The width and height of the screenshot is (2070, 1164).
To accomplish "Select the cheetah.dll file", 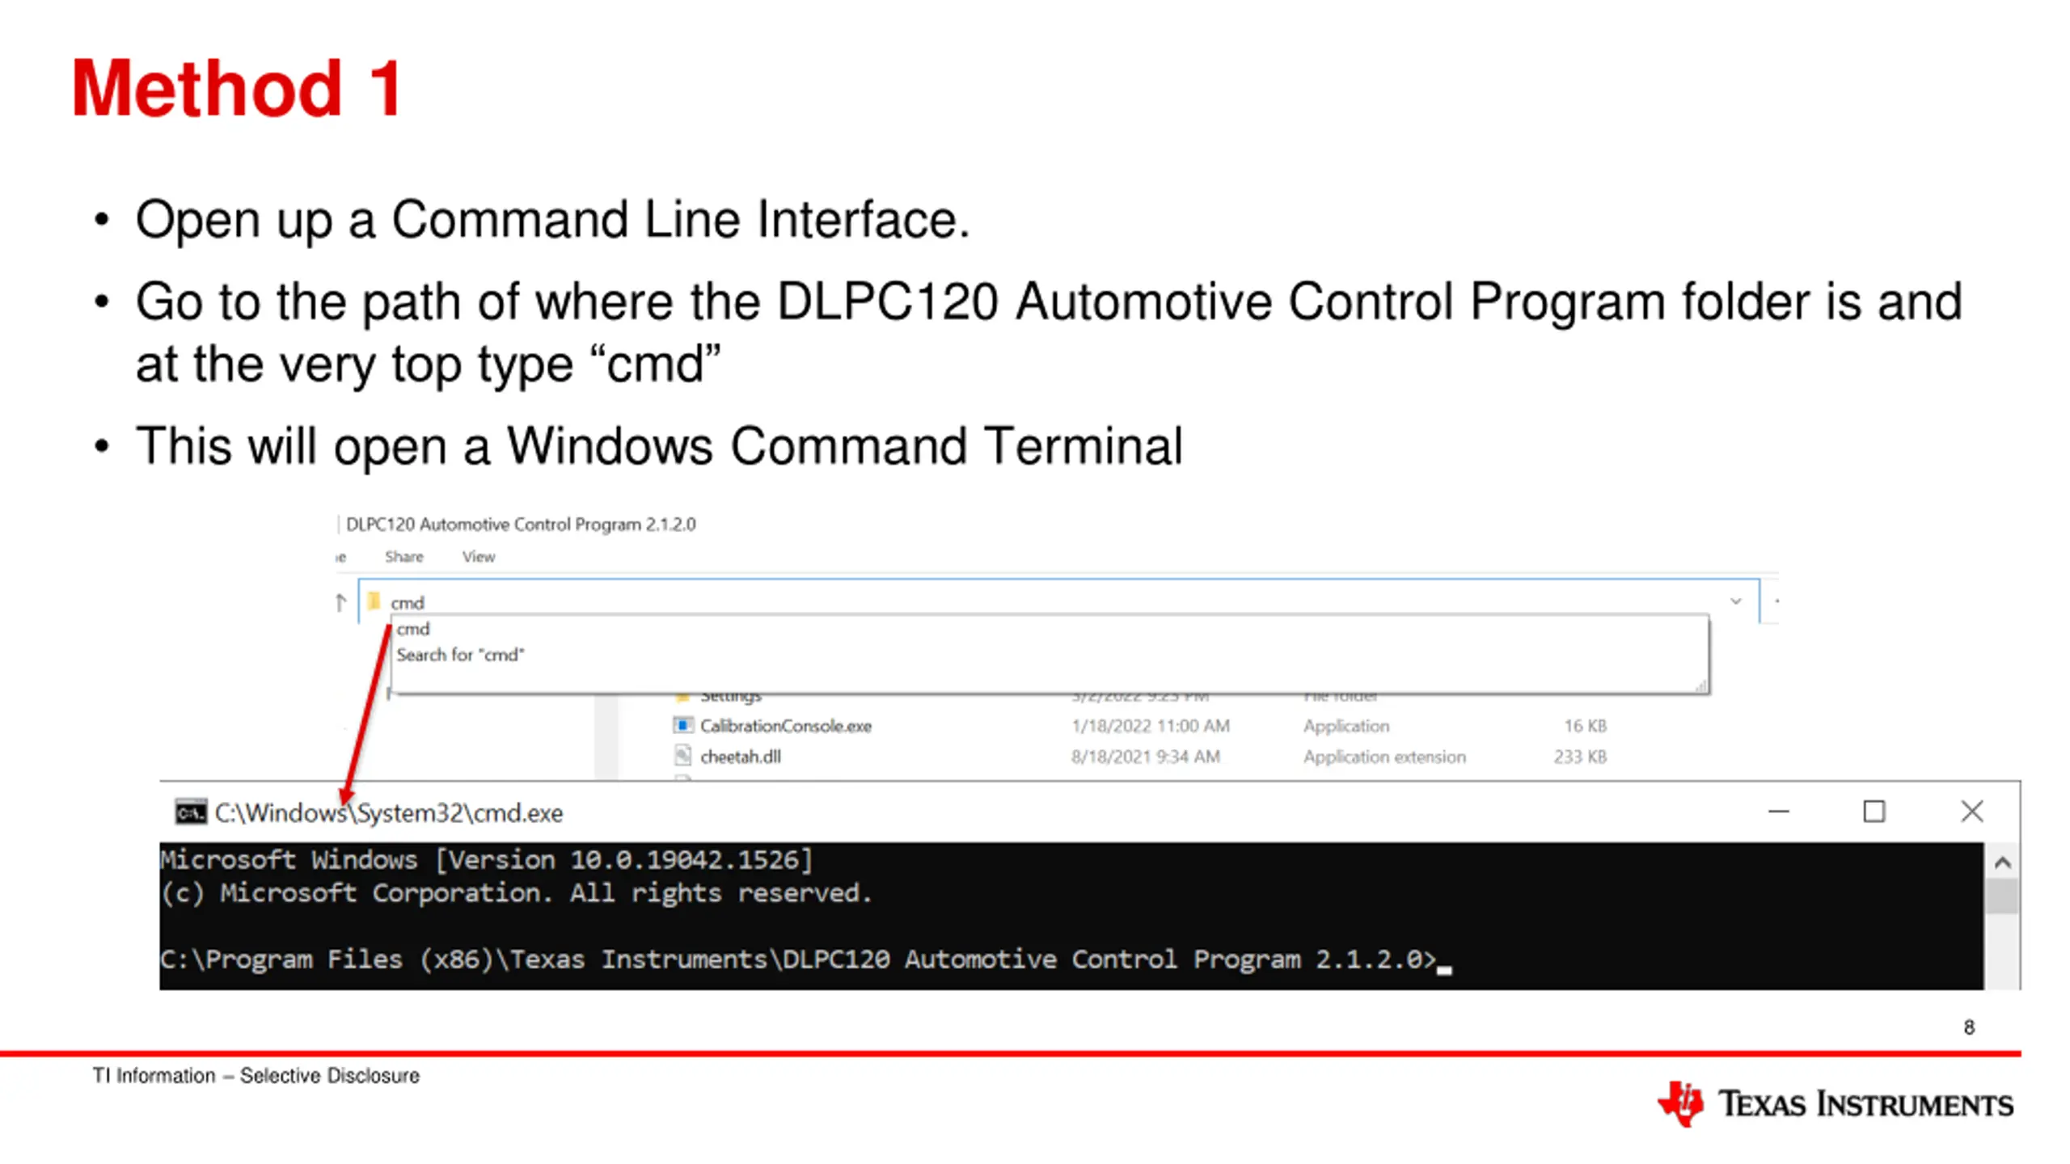I will coord(741,757).
